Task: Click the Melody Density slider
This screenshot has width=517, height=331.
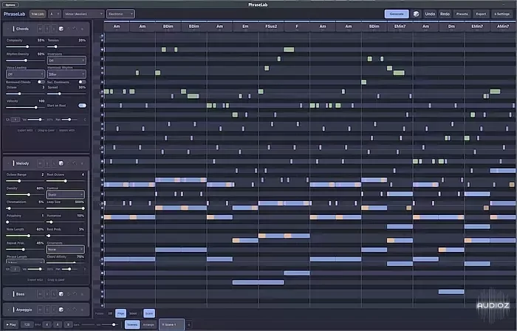Action: (25, 195)
